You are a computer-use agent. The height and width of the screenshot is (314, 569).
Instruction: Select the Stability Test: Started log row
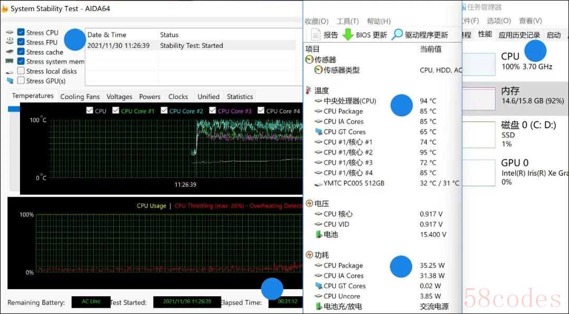pos(191,46)
